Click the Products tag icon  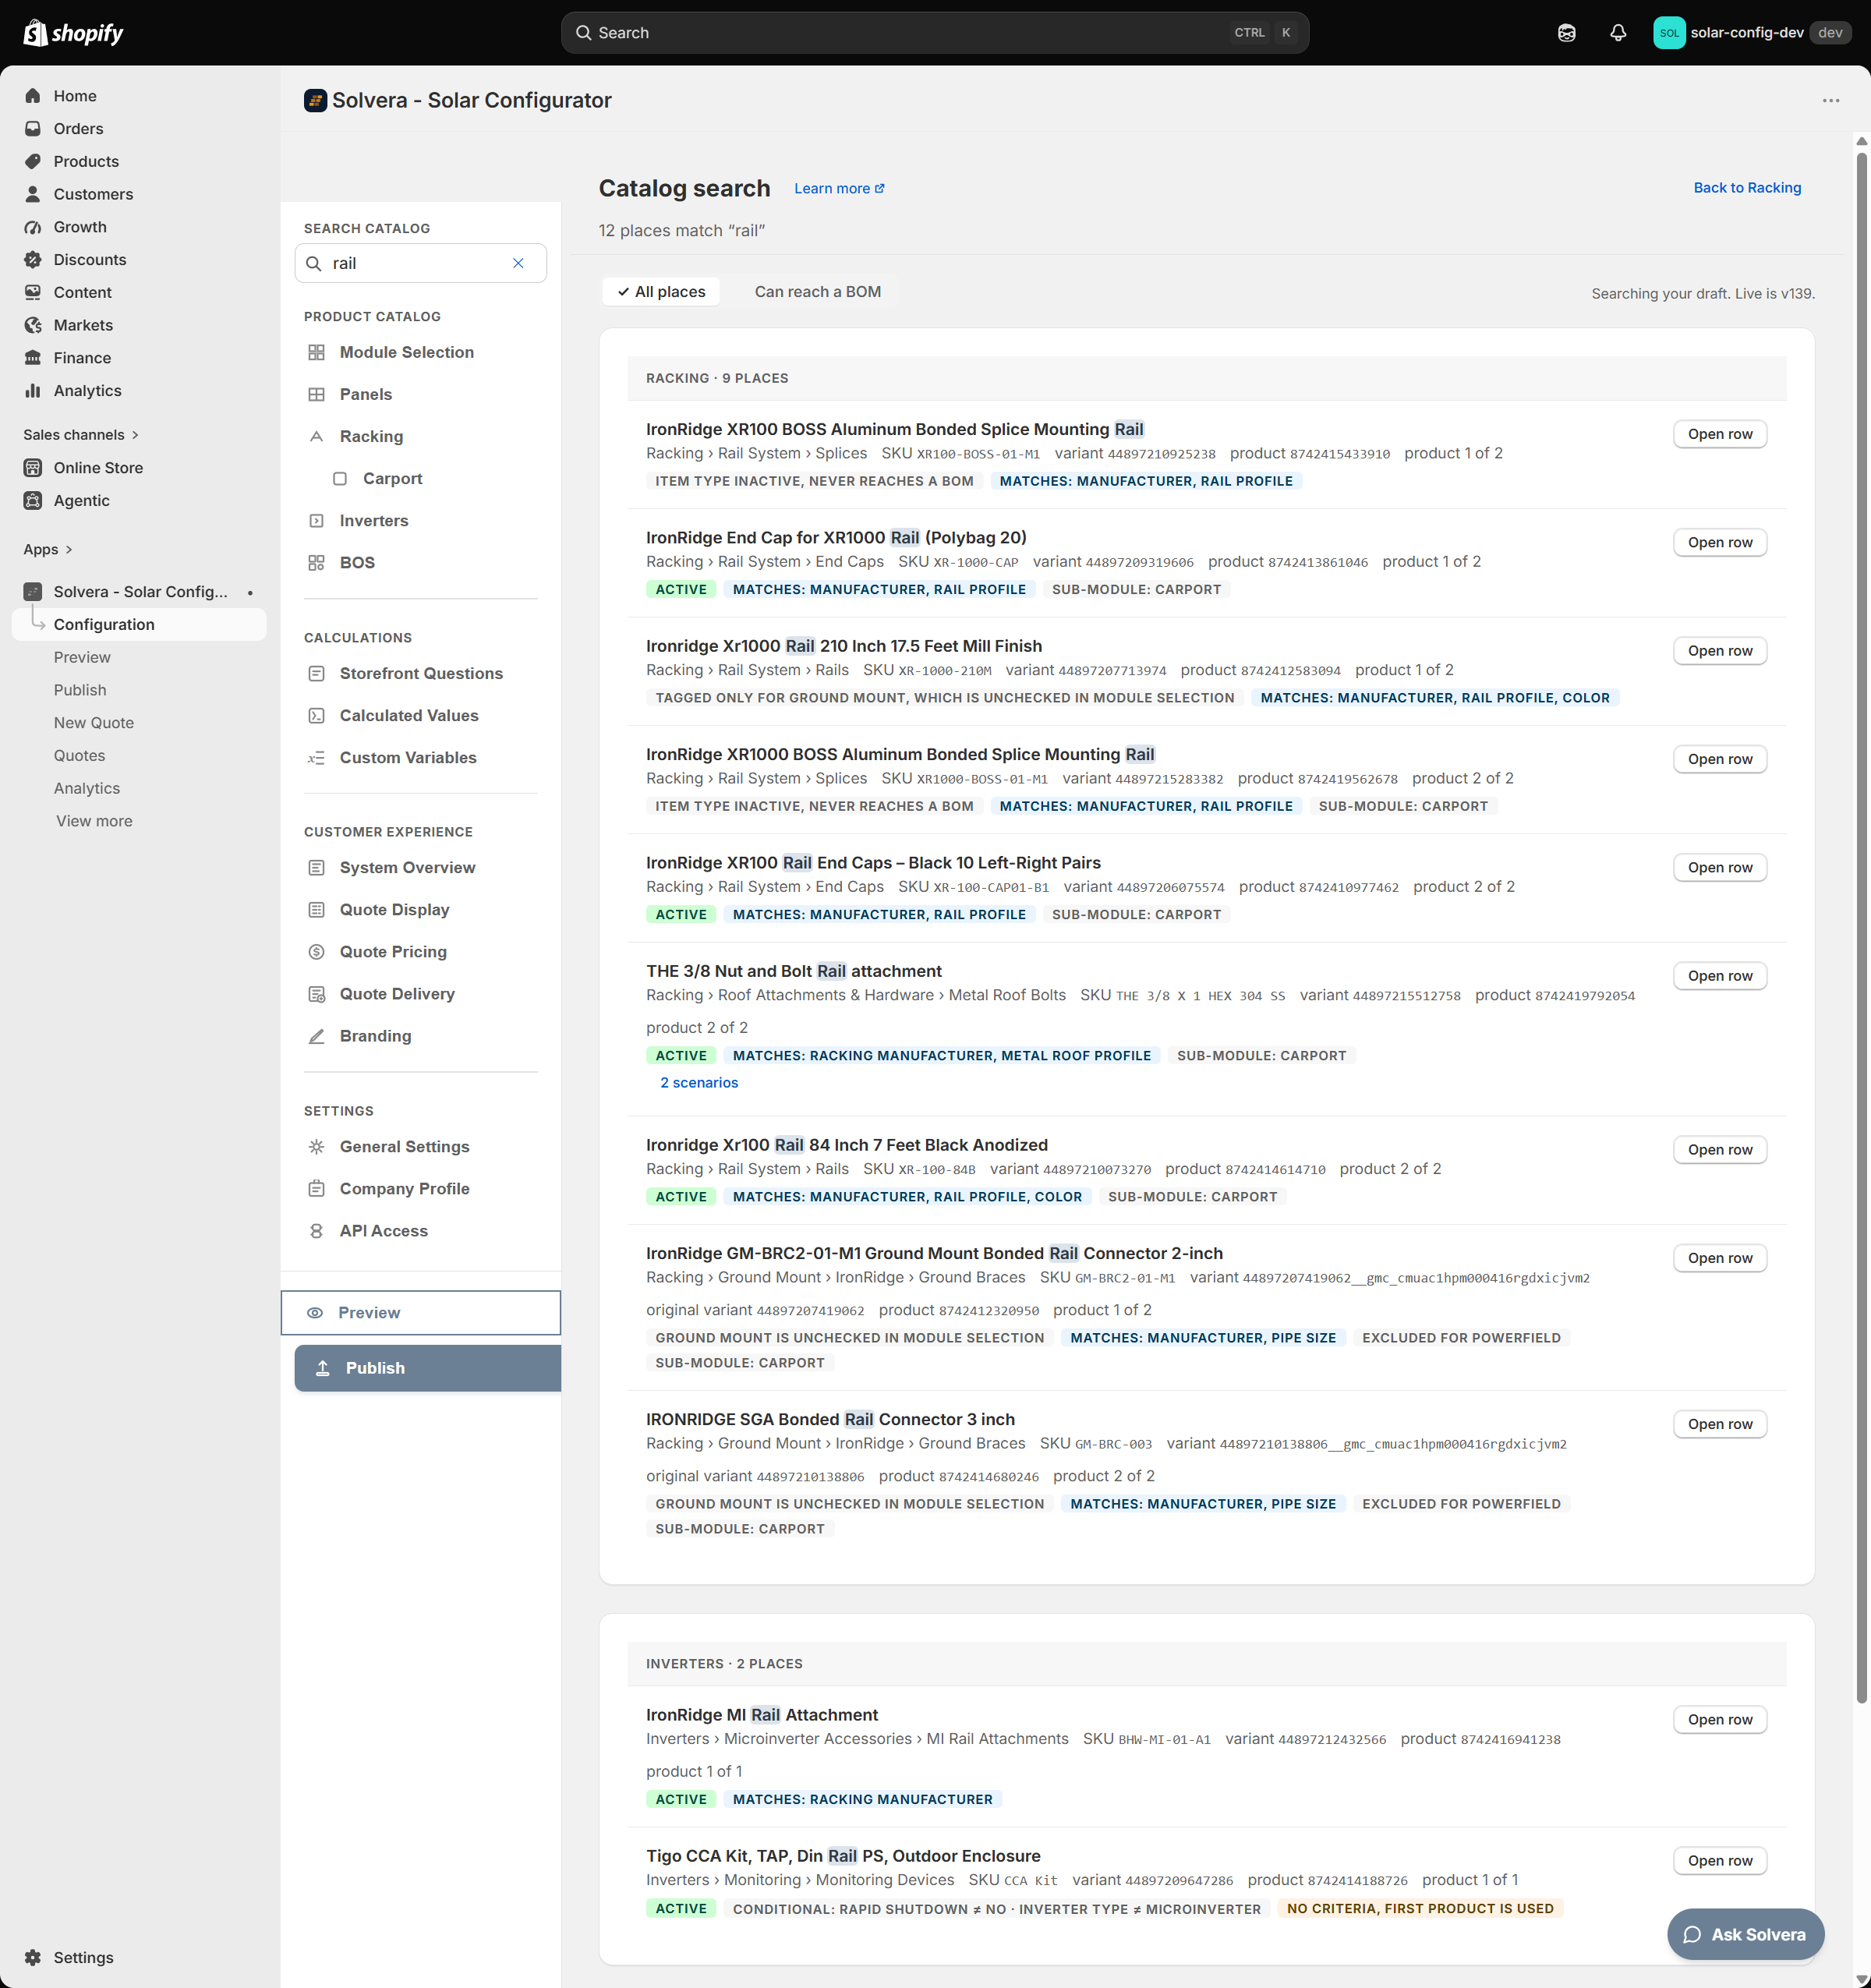(33, 161)
